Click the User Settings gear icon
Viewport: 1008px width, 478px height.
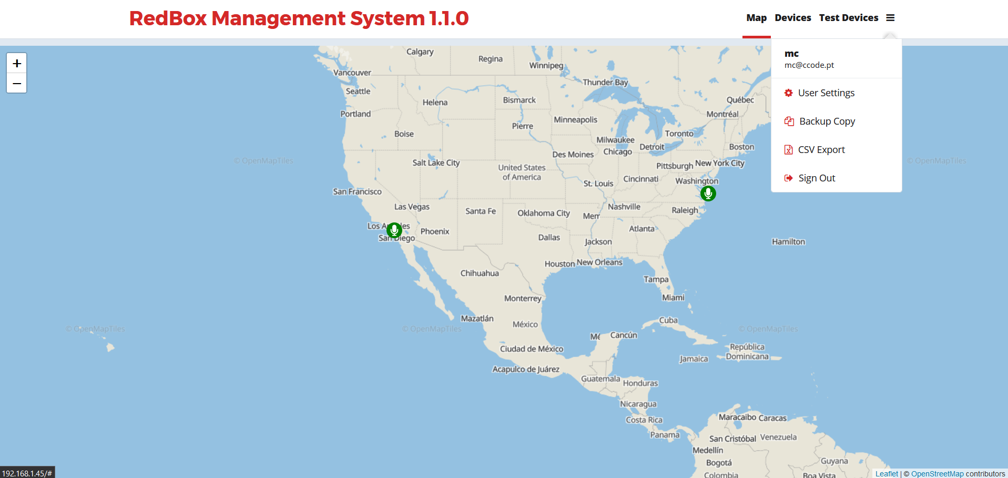[788, 93]
